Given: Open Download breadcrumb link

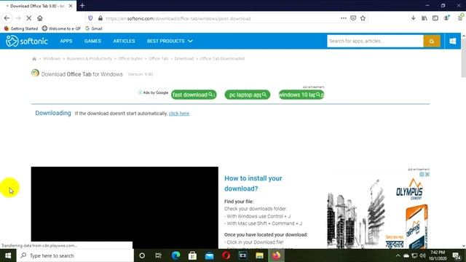Looking at the screenshot, I should (x=184, y=58).
